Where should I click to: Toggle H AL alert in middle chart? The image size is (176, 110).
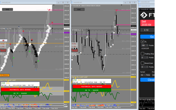coord(74,44)
